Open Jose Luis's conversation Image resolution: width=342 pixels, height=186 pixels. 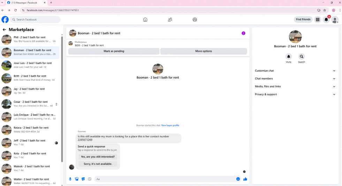[x=30, y=65]
